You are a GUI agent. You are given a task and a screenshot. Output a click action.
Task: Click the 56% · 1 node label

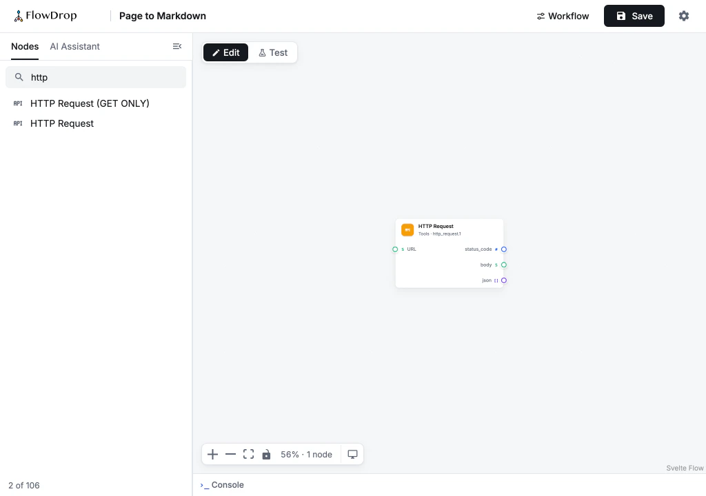[306, 455]
